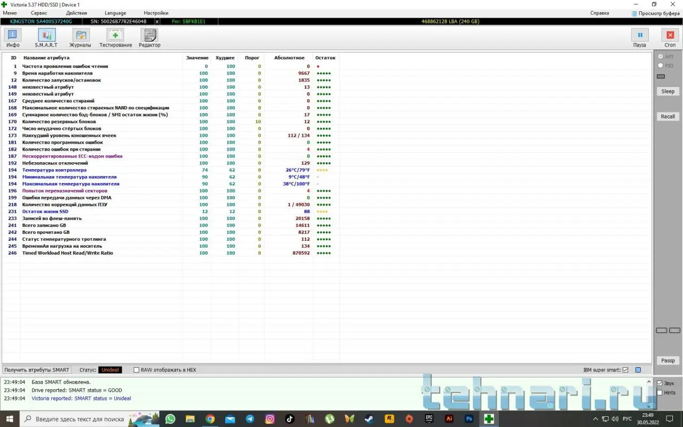Click the KINGSTON SA400S37240G drive label
Screen dimensions: 683x427
41,21
